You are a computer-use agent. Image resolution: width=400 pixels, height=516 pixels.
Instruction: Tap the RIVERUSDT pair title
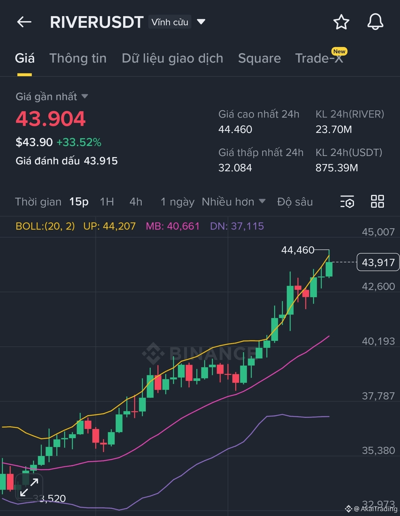tap(97, 22)
